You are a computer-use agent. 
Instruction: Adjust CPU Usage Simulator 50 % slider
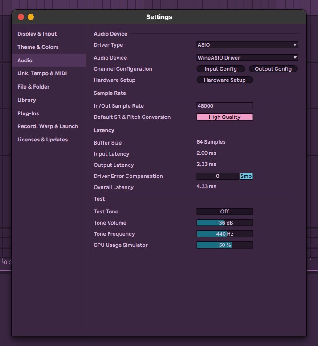pos(224,245)
